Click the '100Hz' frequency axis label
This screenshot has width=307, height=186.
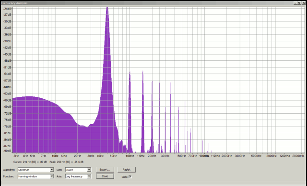(x=130, y=156)
